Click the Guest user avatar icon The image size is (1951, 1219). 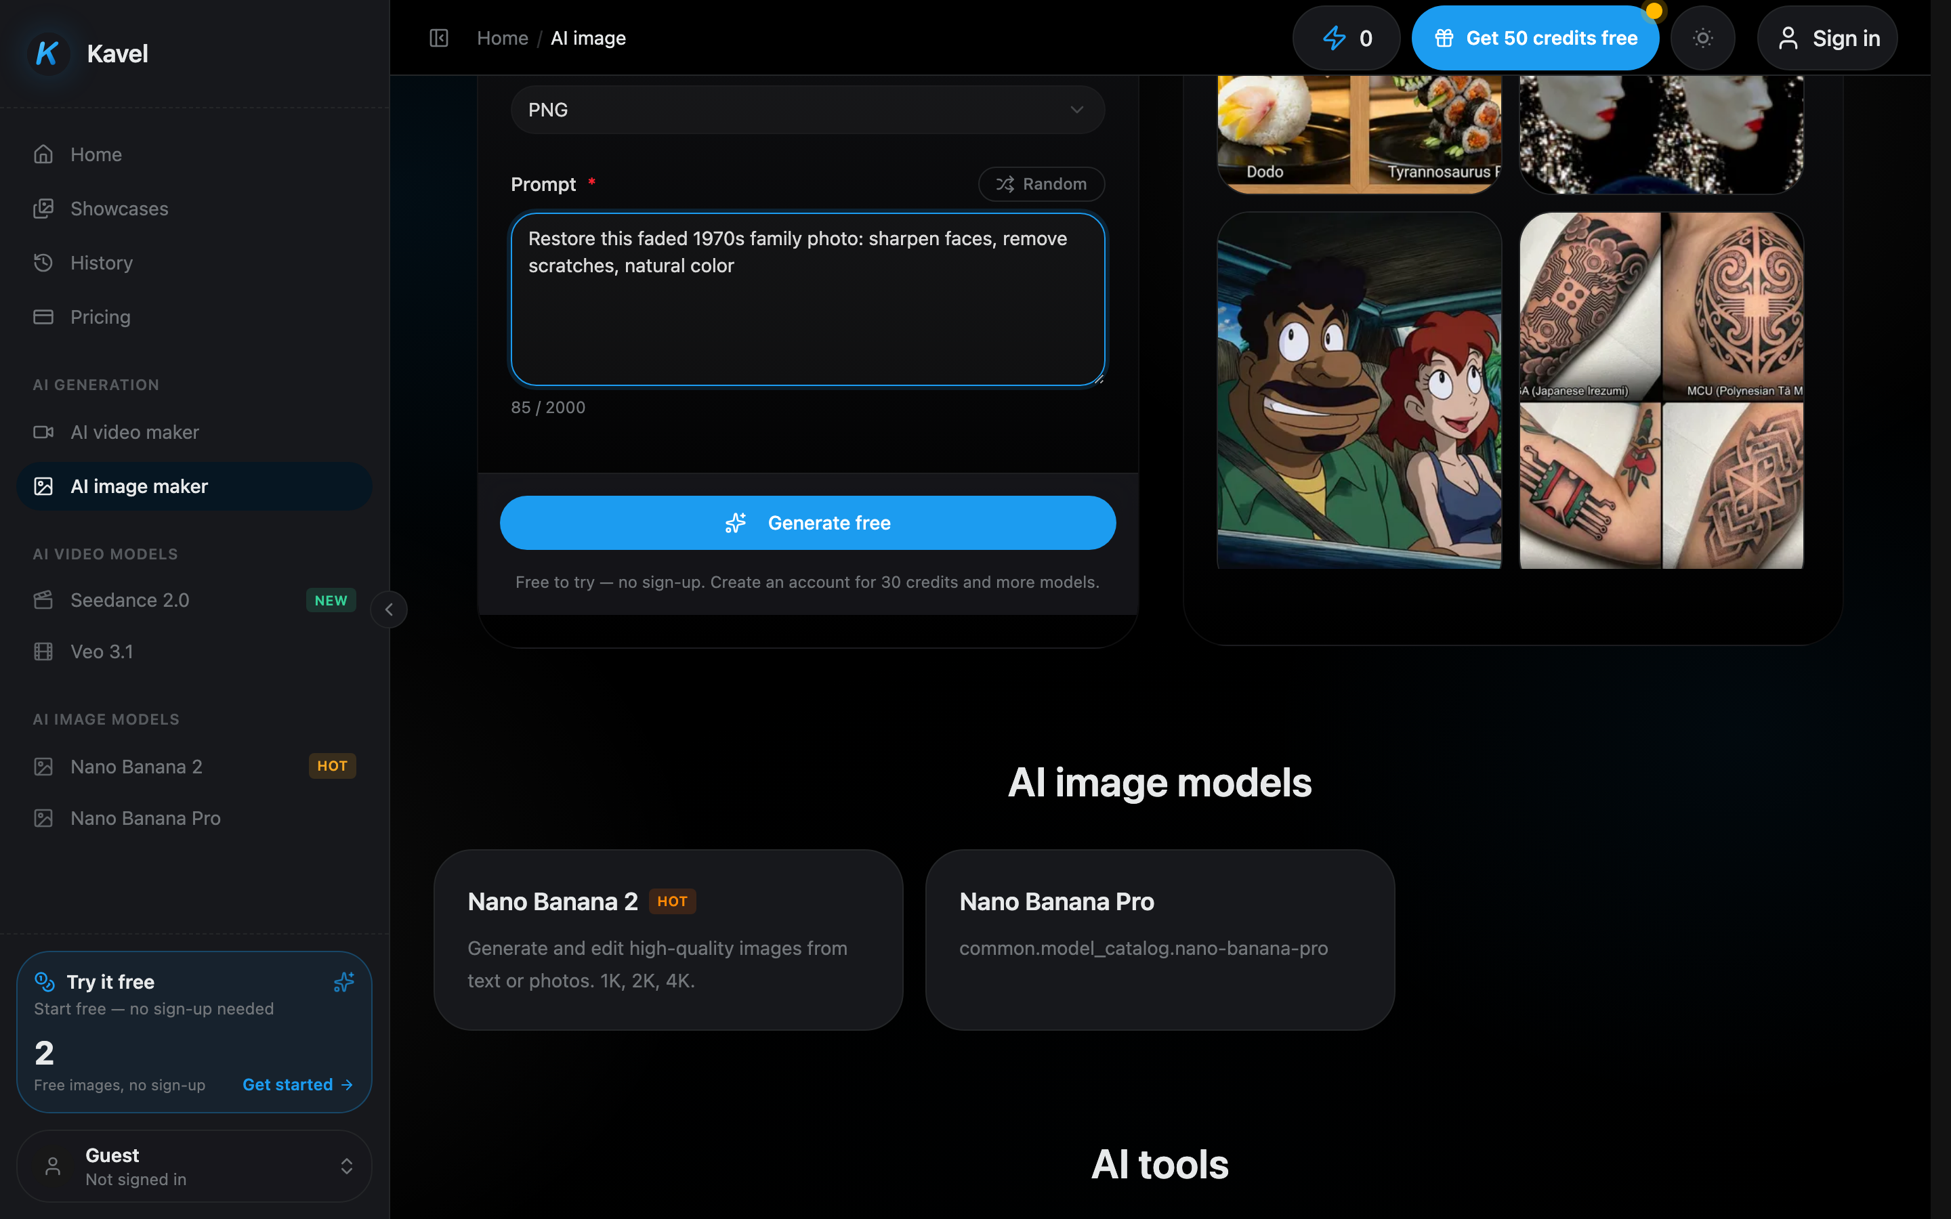click(52, 1167)
